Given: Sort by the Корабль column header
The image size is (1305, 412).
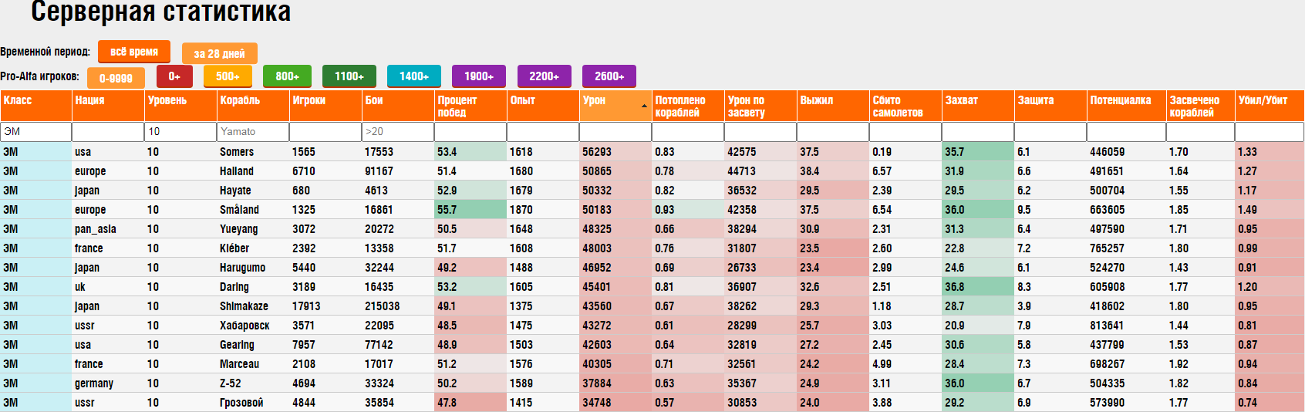Looking at the screenshot, I should [253, 106].
